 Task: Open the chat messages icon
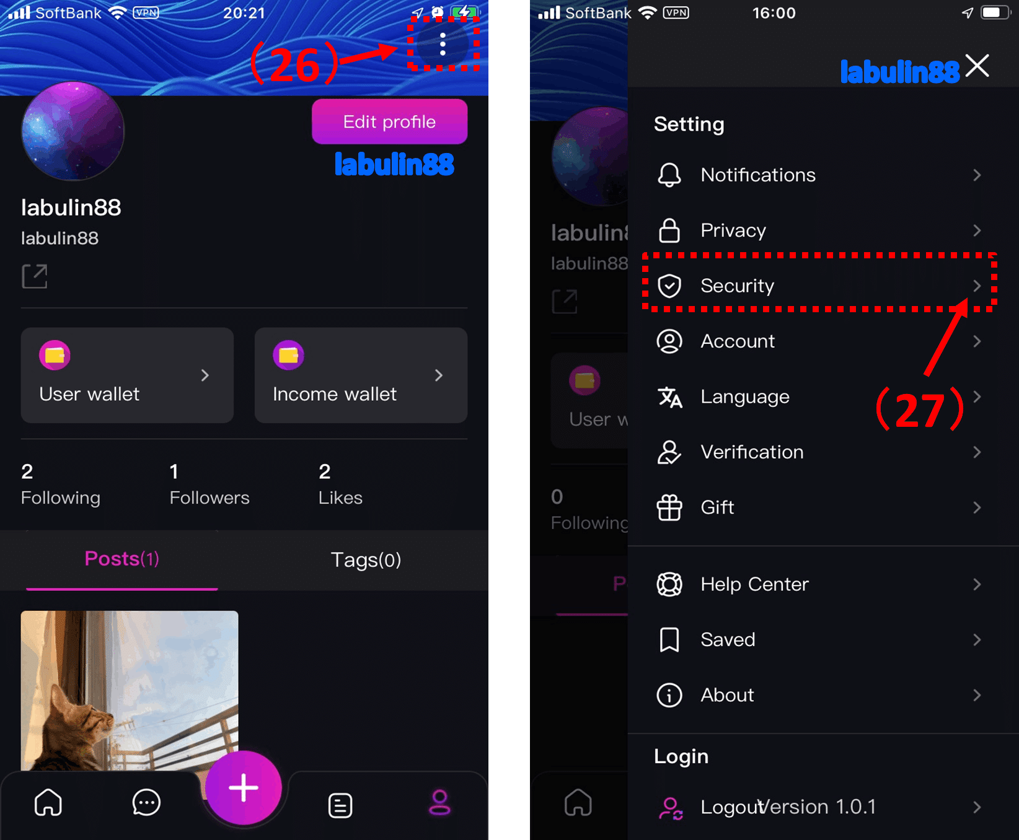pyautogui.click(x=146, y=803)
